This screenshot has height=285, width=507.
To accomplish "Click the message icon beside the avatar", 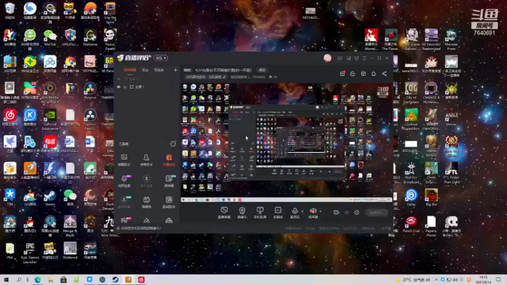I will click(x=340, y=58).
